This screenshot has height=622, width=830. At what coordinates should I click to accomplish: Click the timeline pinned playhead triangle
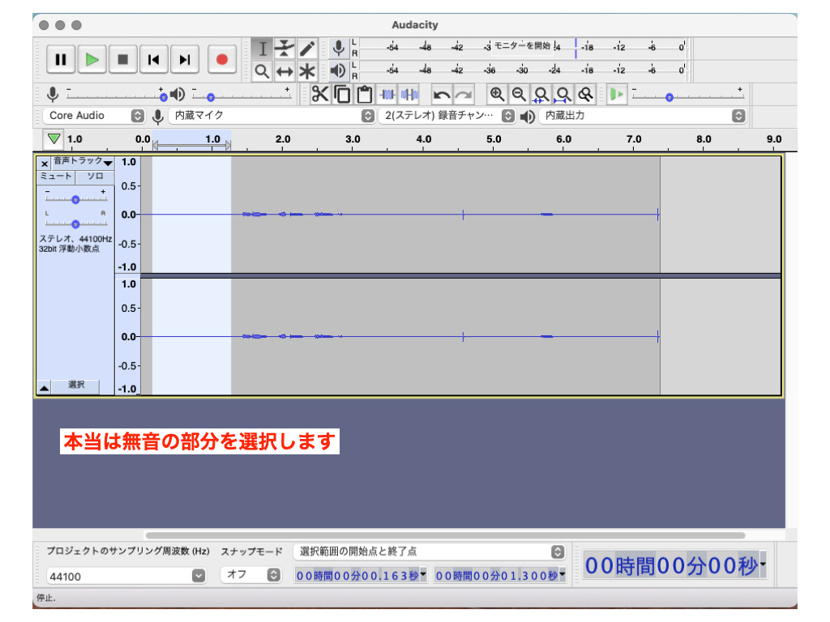point(53,139)
